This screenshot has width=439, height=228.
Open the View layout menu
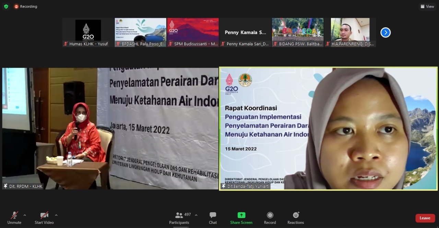(x=427, y=6)
